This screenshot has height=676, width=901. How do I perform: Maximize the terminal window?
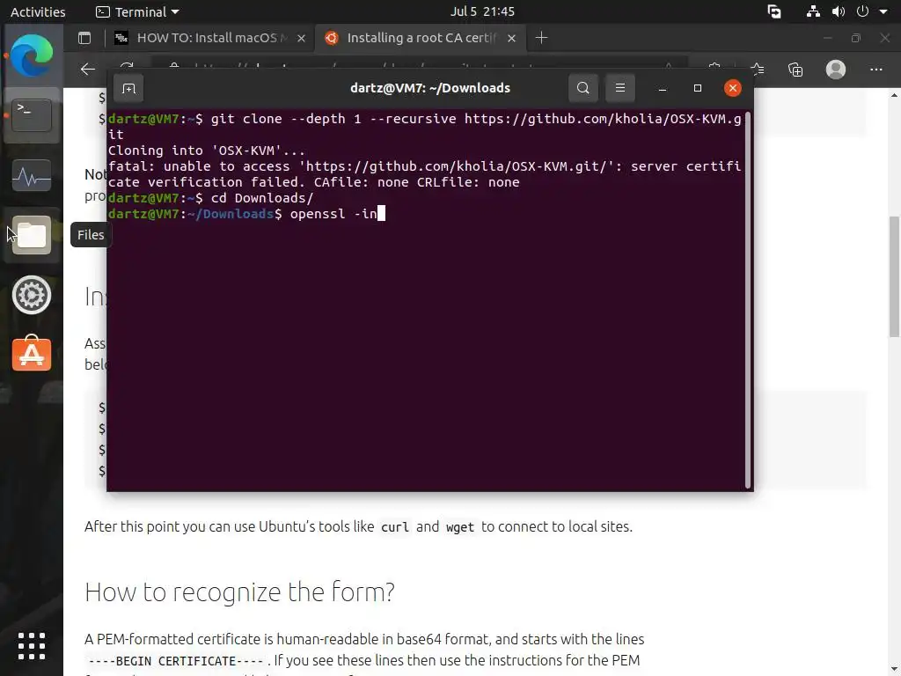tap(698, 88)
